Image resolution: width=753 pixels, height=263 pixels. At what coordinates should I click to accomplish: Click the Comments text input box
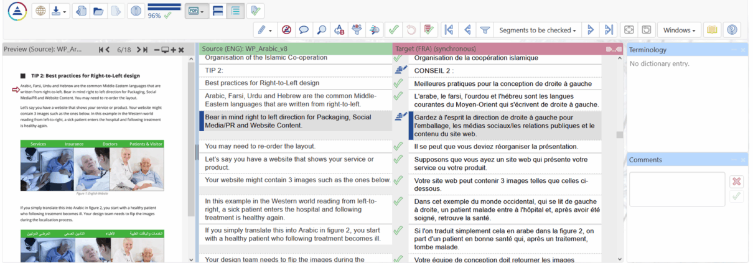point(677,189)
